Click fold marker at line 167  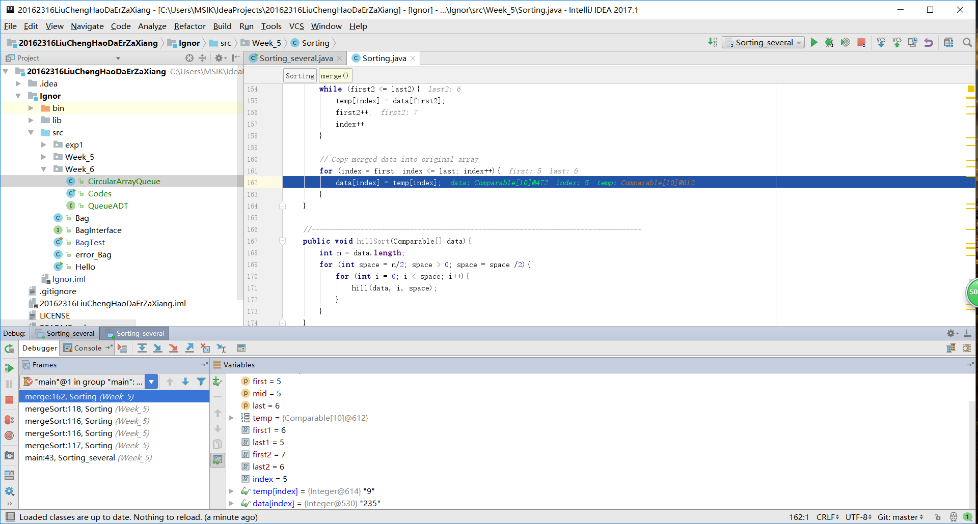pos(282,241)
